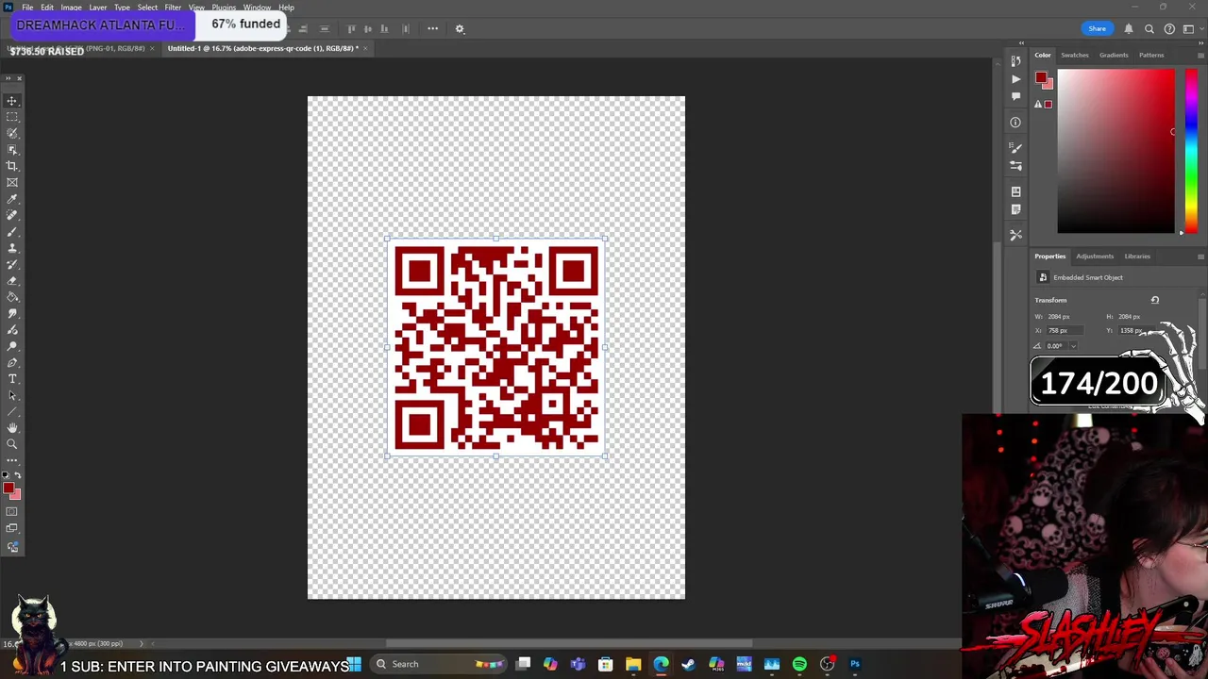
Task: Click the Share button
Action: [1097, 28]
